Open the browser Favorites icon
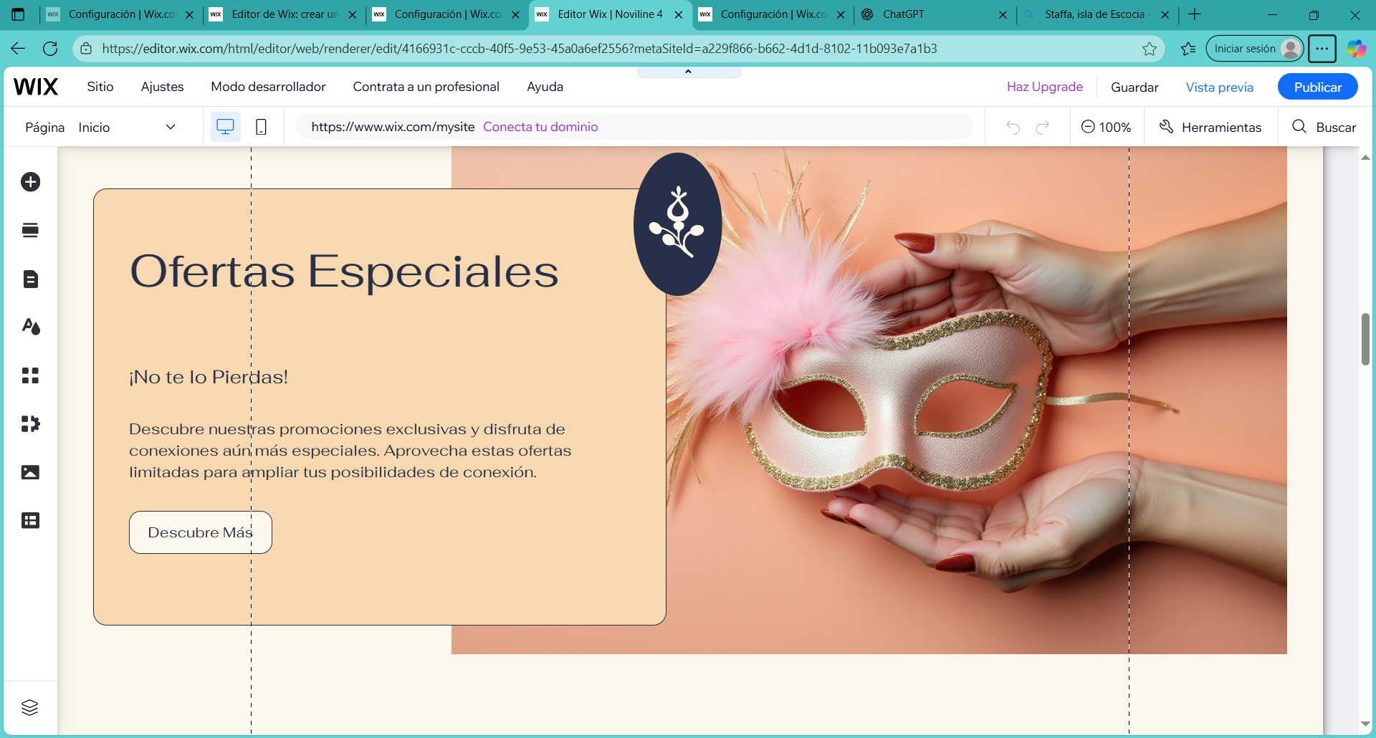This screenshot has height=738, width=1376. tap(1188, 49)
